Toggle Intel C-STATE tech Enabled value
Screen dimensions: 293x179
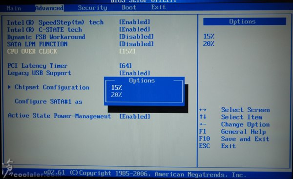click(x=135, y=29)
